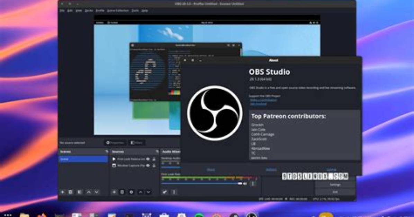This screenshot has height=217, width=414.
Task: Open the View menu
Action: 79,11
